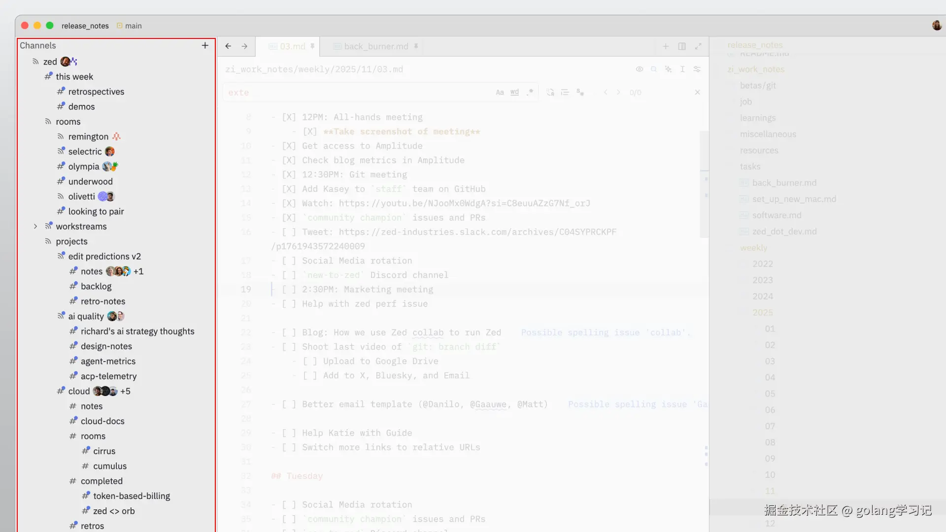This screenshot has width=946, height=532.
Task: Open the editor controls settings icon
Action: [x=697, y=69]
